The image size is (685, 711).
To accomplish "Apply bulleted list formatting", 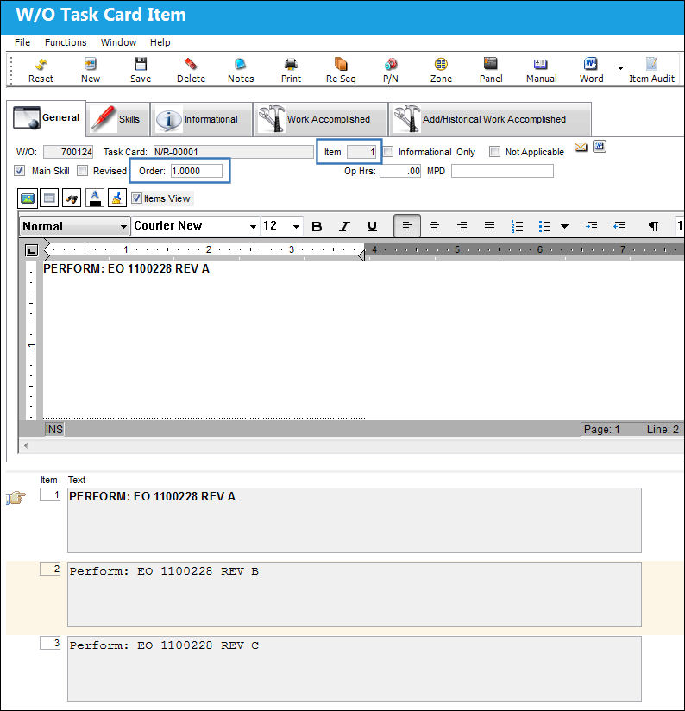I will pyautogui.click(x=544, y=226).
